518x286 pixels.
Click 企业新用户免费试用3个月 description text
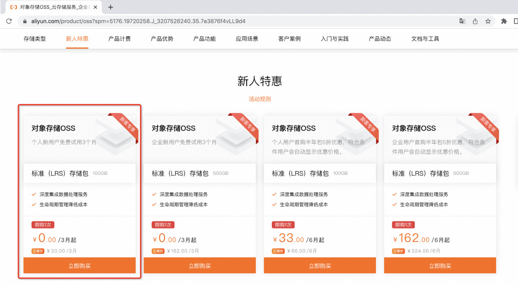[x=184, y=142]
